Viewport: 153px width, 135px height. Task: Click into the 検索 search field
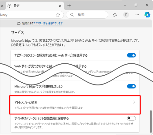[x=87, y=15]
